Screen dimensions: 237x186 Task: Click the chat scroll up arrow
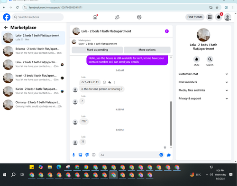coord(171,57)
